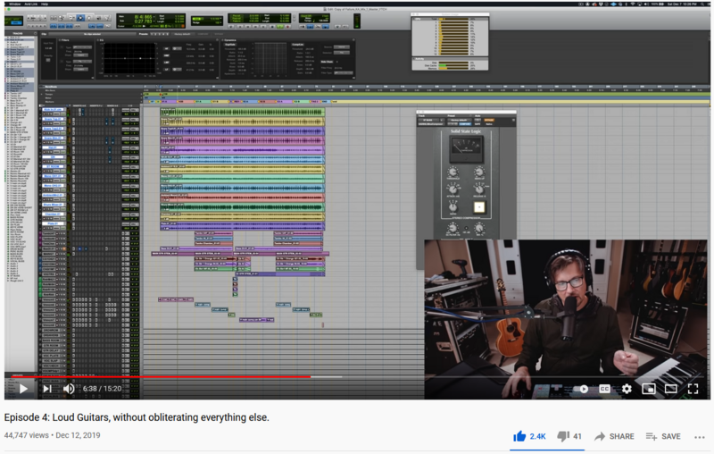Click the topmost green drum audio clip

tap(242, 112)
